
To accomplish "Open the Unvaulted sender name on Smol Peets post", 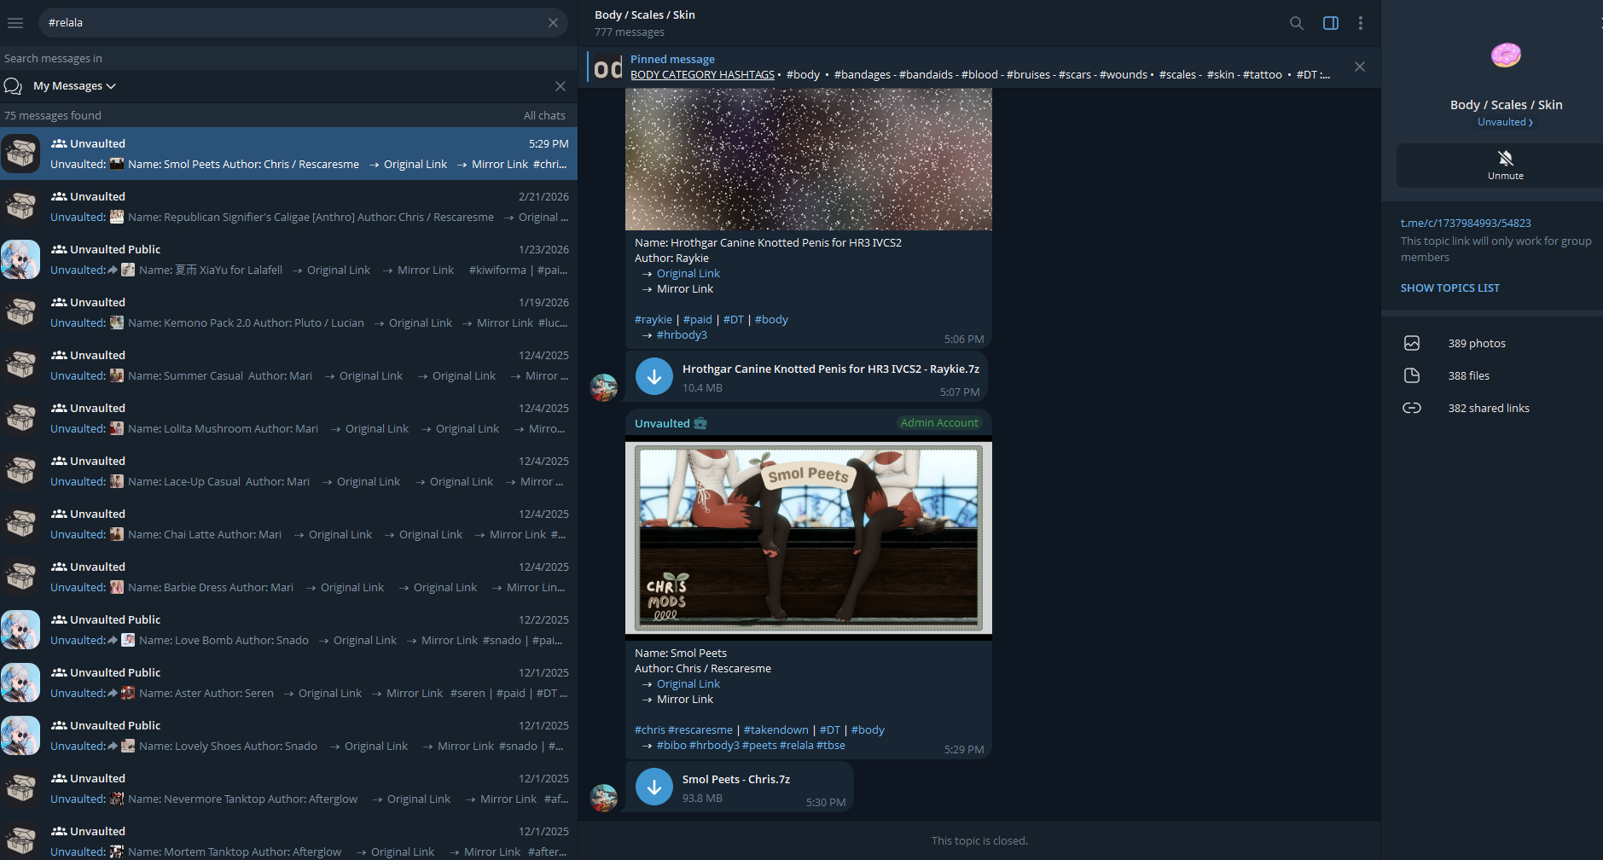I will pyautogui.click(x=662, y=424).
